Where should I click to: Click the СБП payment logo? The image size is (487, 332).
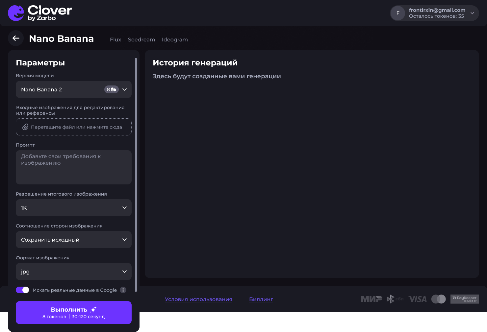(395, 299)
